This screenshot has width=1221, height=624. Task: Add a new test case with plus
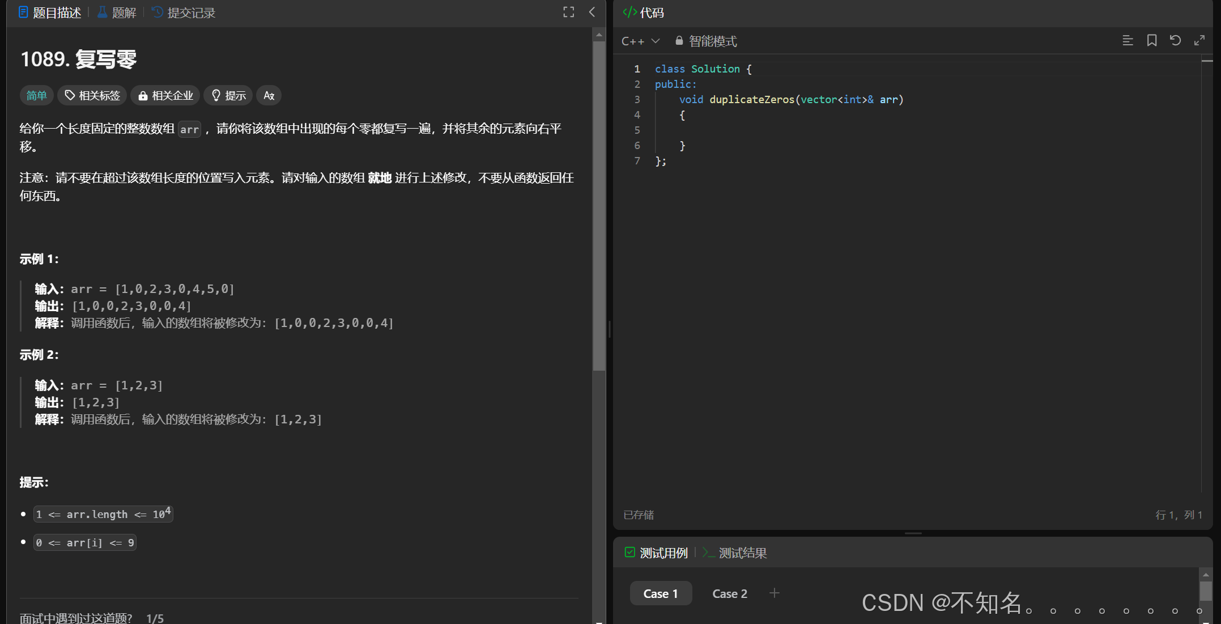click(x=774, y=593)
